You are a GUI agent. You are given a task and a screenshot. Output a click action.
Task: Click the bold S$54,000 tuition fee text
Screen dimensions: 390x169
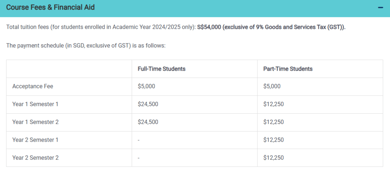209,27
